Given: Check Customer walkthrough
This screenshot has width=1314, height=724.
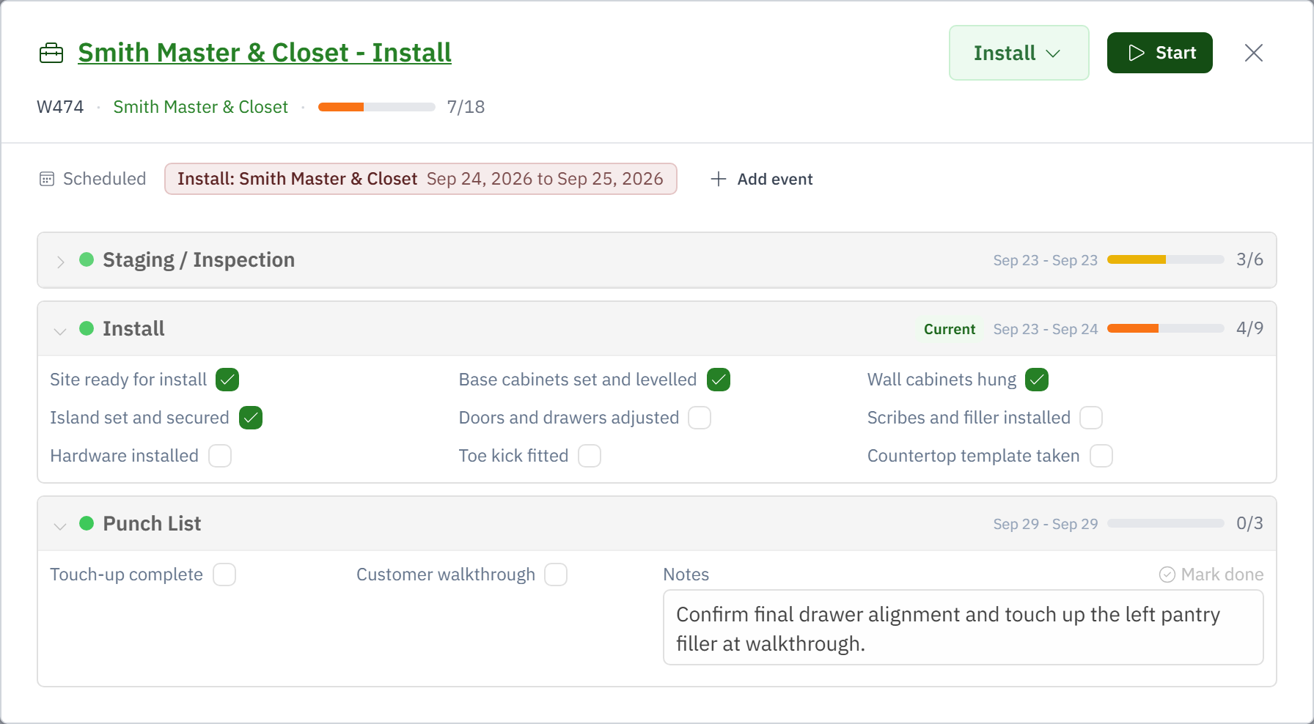Looking at the screenshot, I should 556,575.
